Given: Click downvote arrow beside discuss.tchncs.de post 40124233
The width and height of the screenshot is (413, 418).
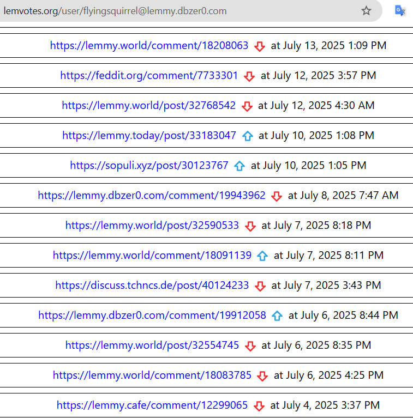Looking at the screenshot, I should point(260,286).
